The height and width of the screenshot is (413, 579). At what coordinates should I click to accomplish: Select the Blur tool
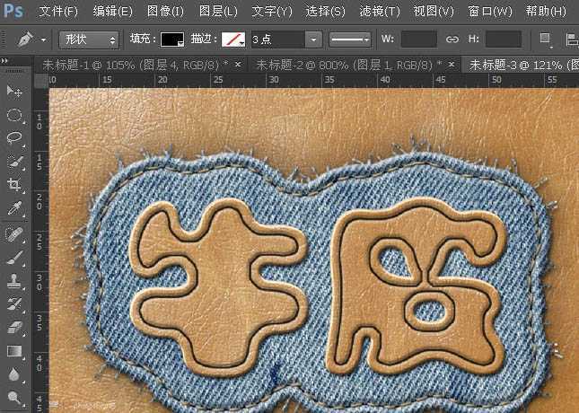pos(14,374)
